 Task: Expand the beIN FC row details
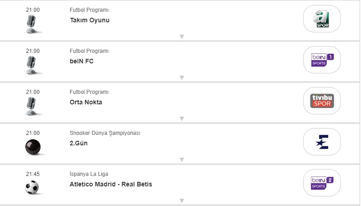point(181,78)
